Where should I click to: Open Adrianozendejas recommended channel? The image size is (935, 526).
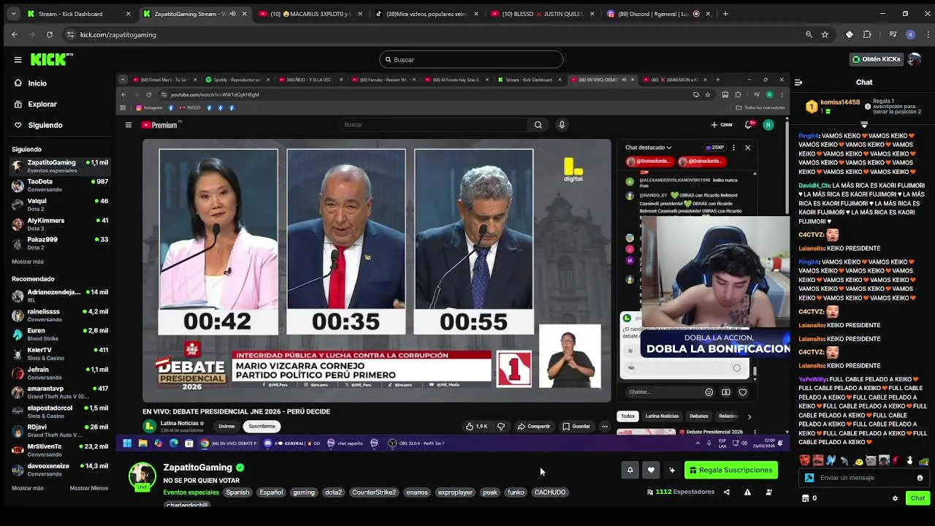point(58,296)
